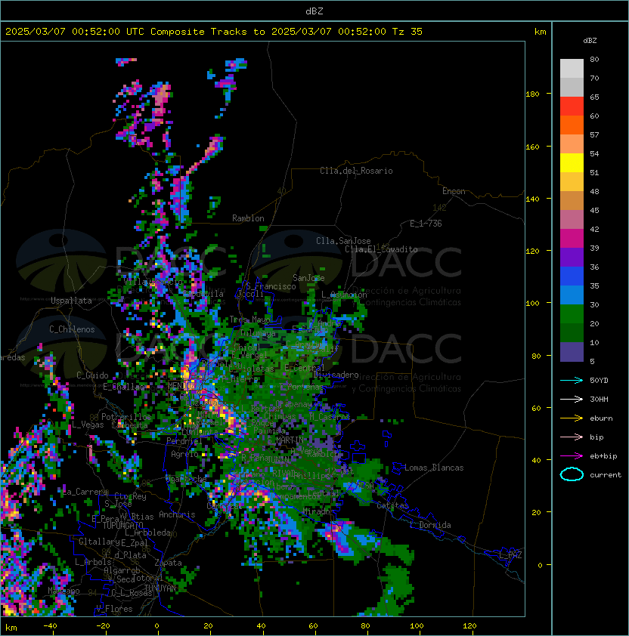Click the pink bip arrow in legend
The width and height of the screenshot is (629, 636).
click(x=572, y=437)
